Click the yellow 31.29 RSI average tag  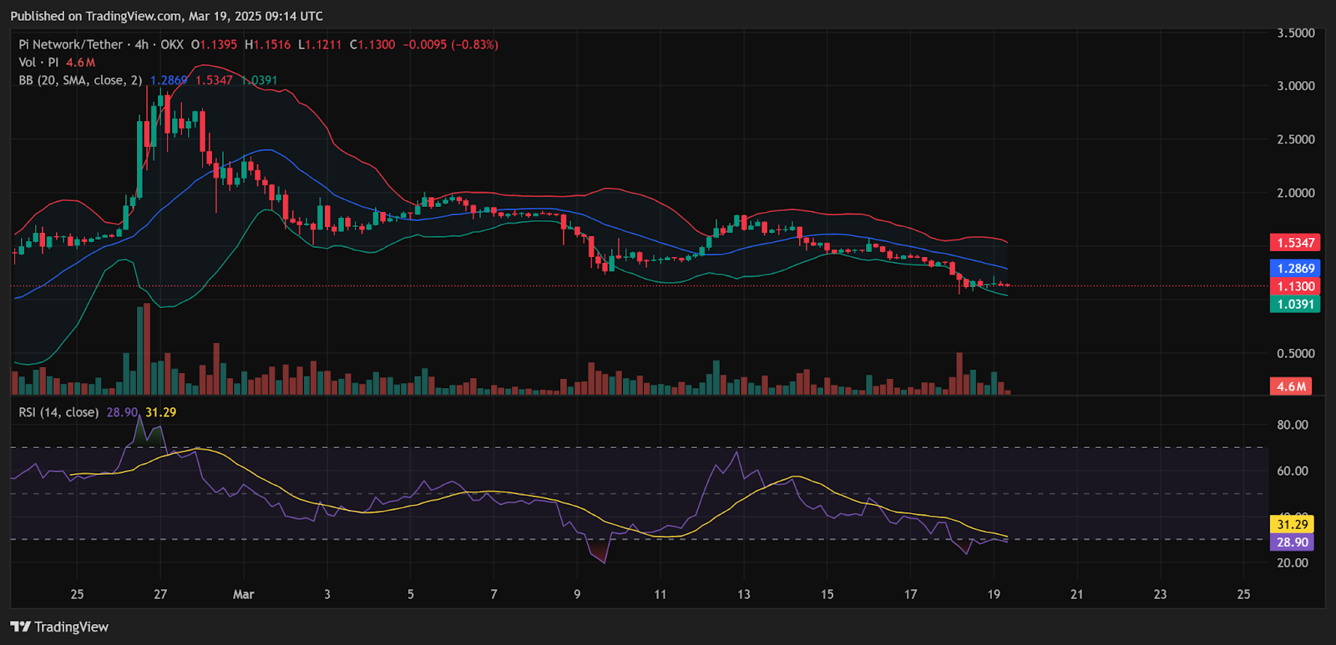1292,525
